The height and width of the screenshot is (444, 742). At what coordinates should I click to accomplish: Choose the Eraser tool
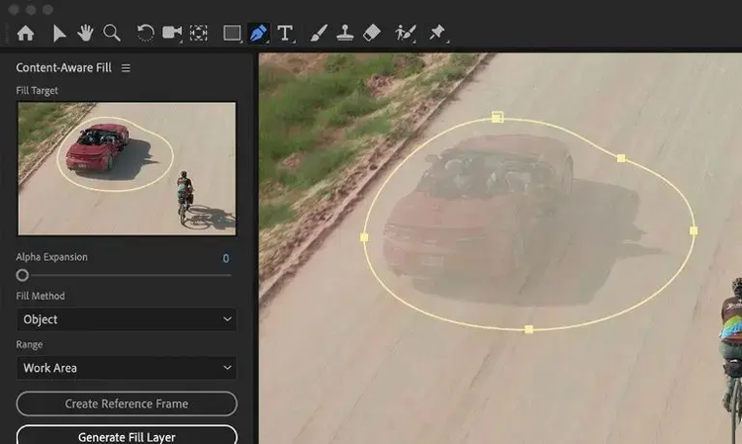click(x=372, y=33)
